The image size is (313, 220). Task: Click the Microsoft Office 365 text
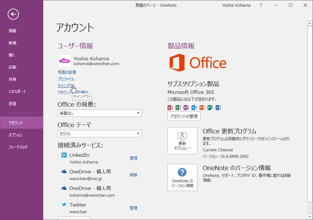(191, 92)
